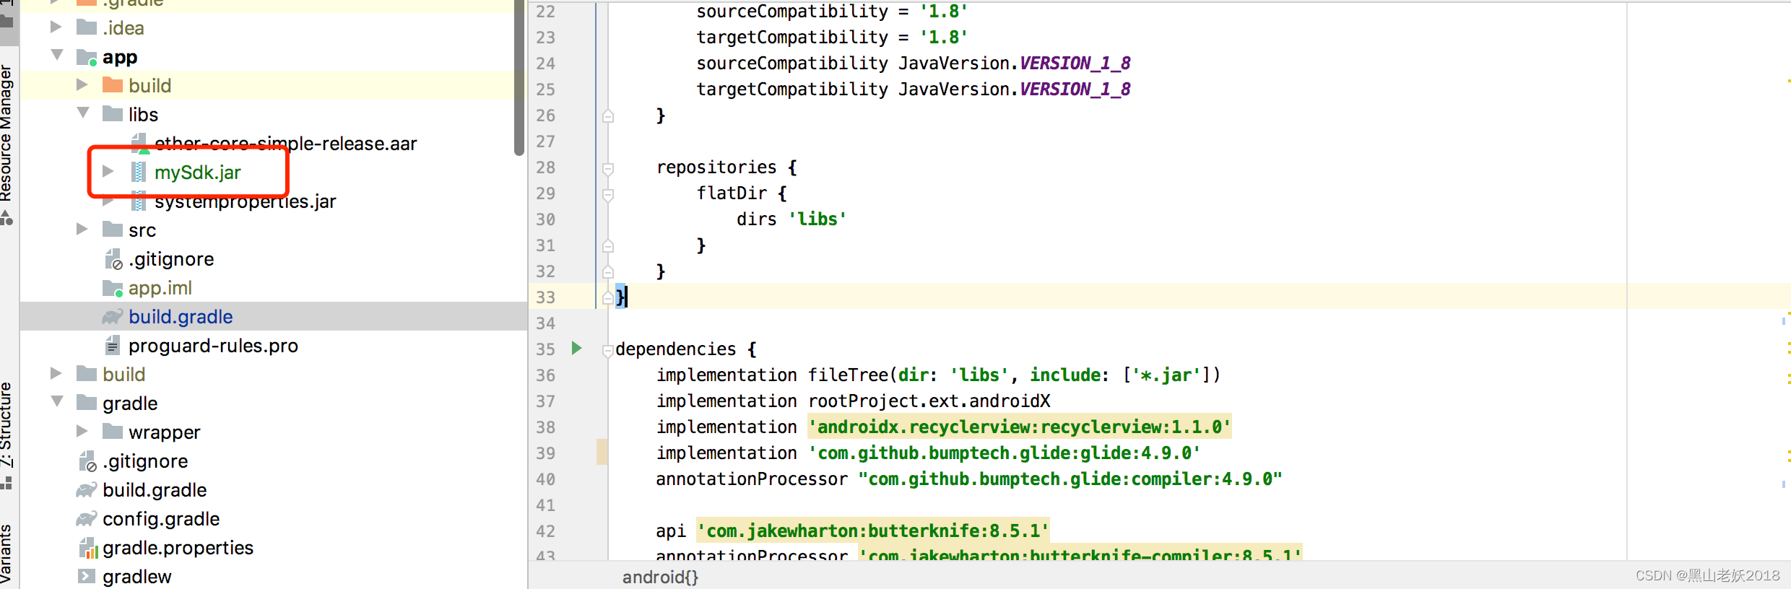Click the gradle folder icon
The height and width of the screenshot is (589, 1791).
coord(87,403)
